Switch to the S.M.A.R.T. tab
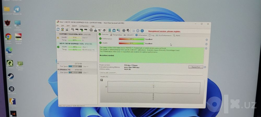The width and height of the screenshot is (261, 117). (129, 35)
